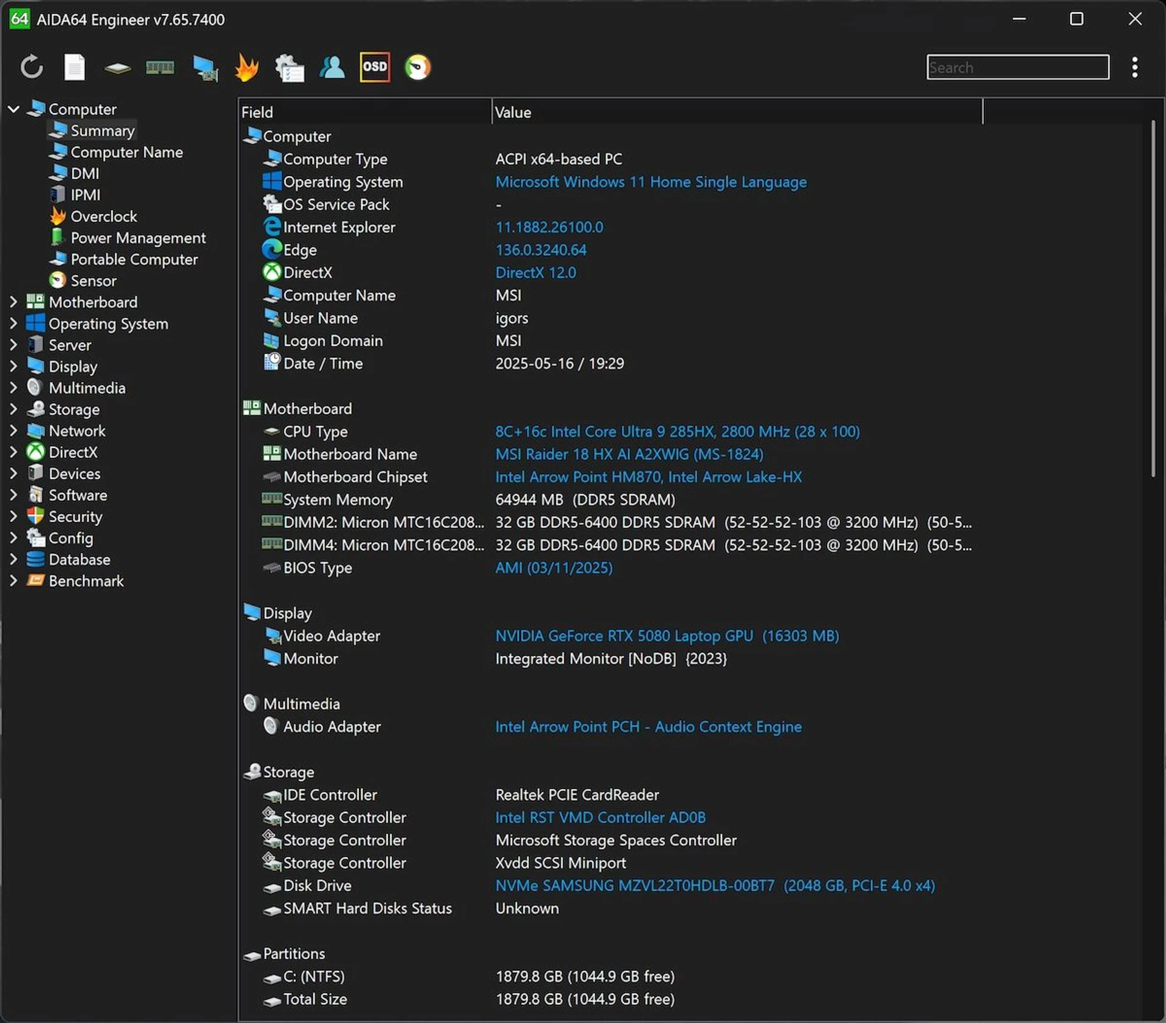Click the user account toolbar icon

click(332, 67)
